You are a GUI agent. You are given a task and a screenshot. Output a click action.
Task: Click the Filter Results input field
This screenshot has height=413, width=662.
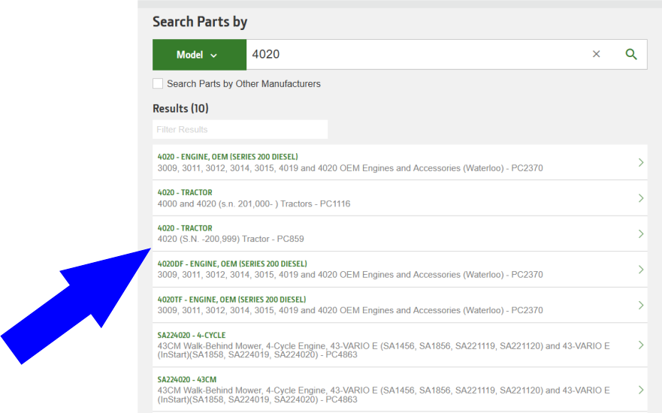click(240, 129)
